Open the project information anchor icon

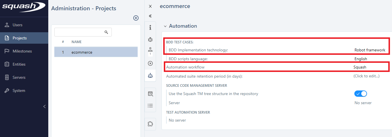point(150,28)
